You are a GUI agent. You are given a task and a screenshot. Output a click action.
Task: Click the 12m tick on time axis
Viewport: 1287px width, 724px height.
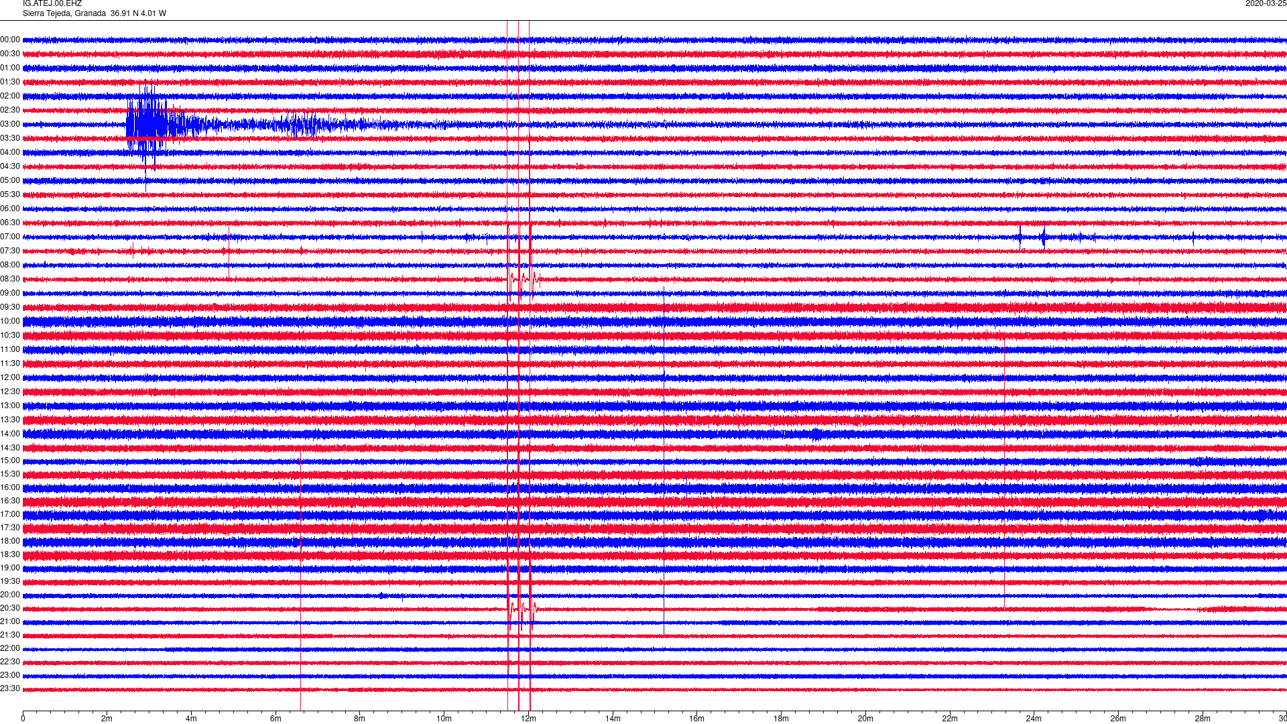coord(528,719)
